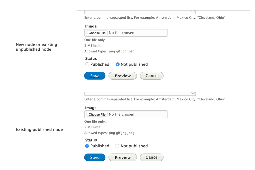The width and height of the screenshot is (255, 170).
Task: Click the Status heading in the unpublished form
Action: coord(91,58)
